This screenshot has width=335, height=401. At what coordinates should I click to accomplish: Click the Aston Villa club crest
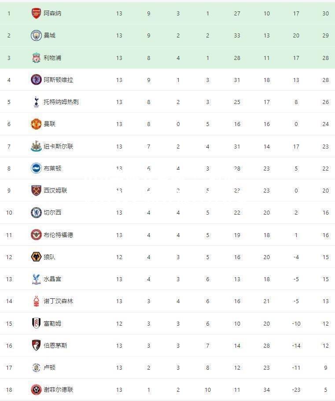(x=36, y=79)
